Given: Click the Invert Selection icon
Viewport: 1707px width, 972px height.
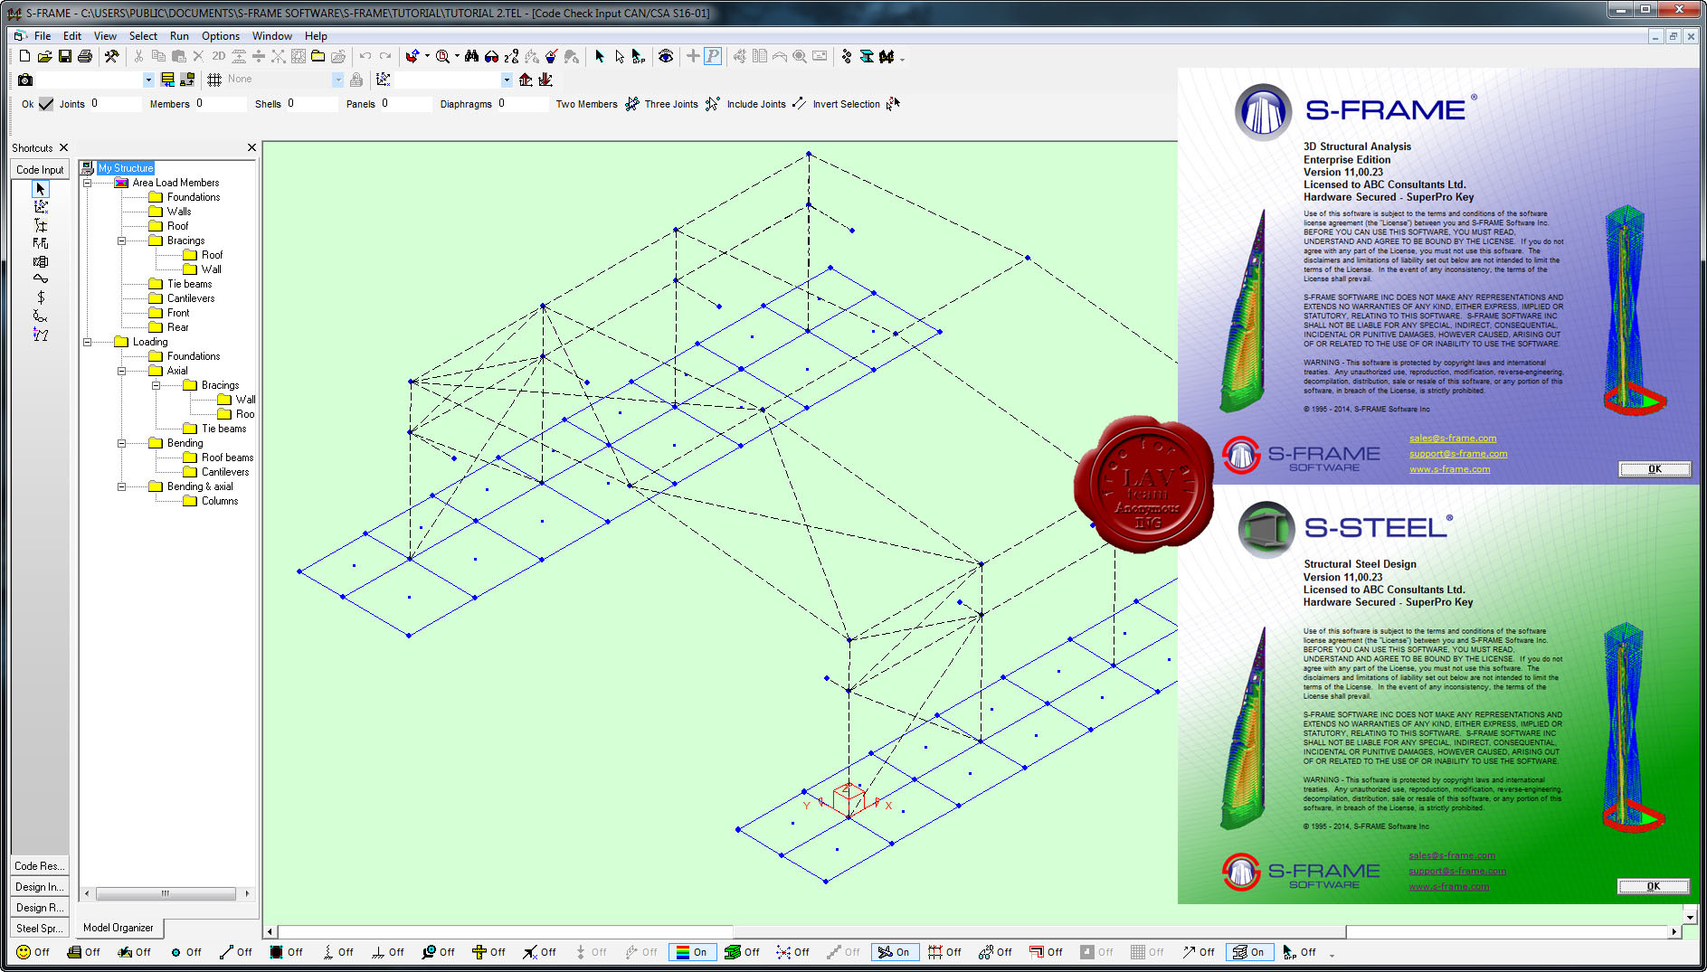Looking at the screenshot, I should click(893, 104).
